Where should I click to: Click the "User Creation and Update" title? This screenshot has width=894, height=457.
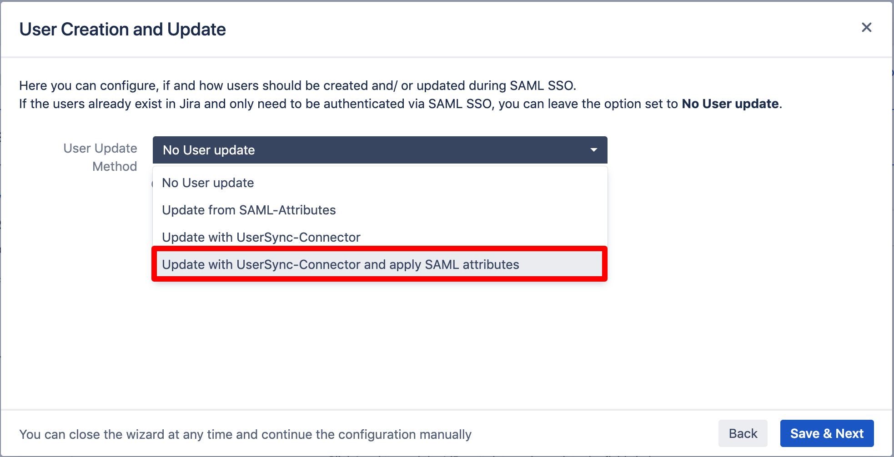pyautogui.click(x=122, y=30)
